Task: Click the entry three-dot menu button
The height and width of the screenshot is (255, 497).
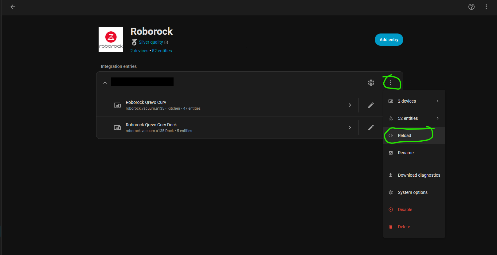Action: tap(391, 83)
